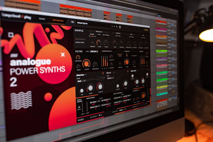This screenshot has width=213, height=142.
Task: Click the Distortion Drive knob
Action: click(91, 88)
